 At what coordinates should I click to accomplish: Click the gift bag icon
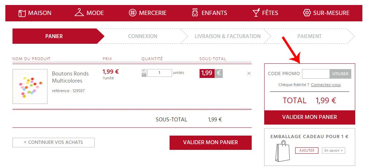[x=282, y=151]
